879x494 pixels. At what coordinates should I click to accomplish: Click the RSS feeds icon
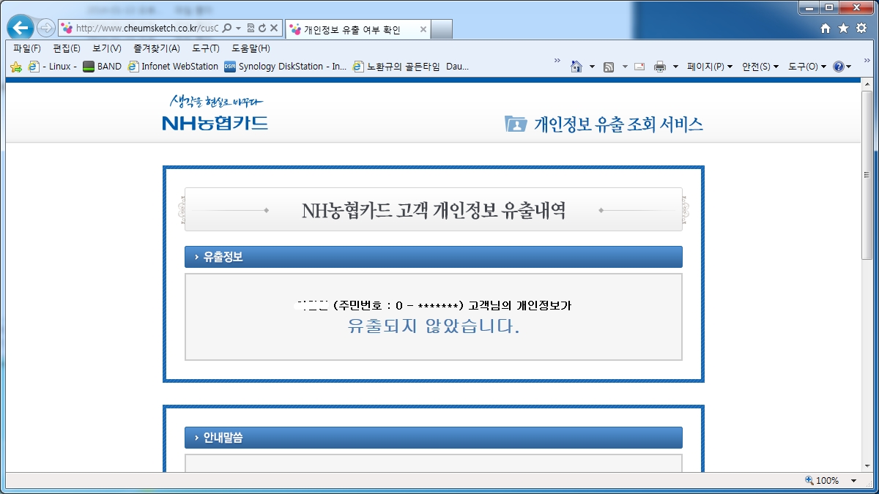[609, 67]
